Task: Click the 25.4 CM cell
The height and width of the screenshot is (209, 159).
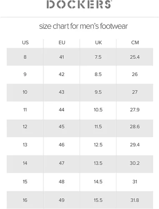Action: 135,57
